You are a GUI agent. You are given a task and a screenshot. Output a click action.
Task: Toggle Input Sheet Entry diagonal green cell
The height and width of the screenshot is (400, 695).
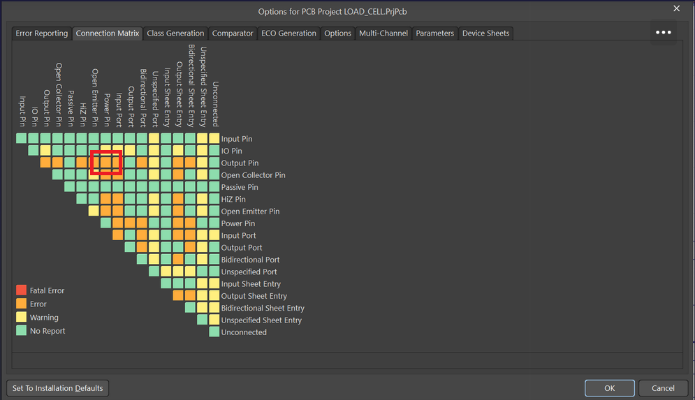[x=166, y=283]
